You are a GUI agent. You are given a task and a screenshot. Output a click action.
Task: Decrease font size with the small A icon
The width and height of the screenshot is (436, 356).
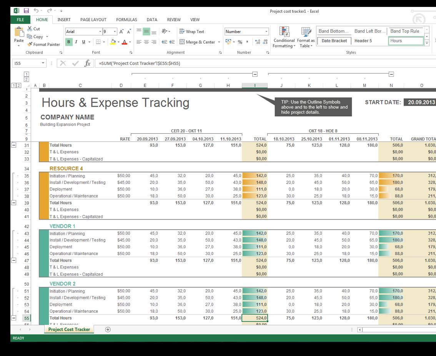(x=129, y=31)
